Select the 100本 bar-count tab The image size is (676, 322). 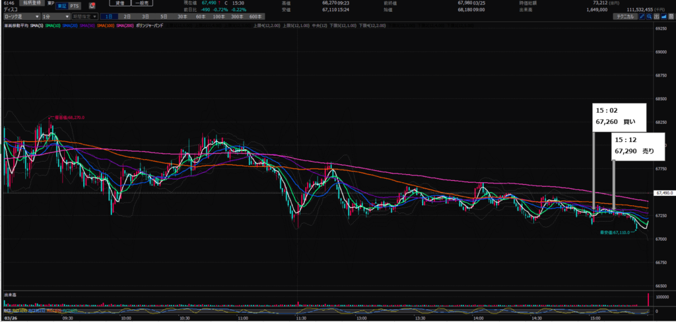tap(217, 16)
